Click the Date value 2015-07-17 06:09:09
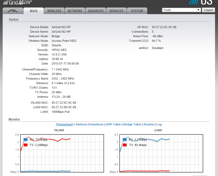Image resolution: width=218 pixels, height=176 pixels. (x=65, y=63)
